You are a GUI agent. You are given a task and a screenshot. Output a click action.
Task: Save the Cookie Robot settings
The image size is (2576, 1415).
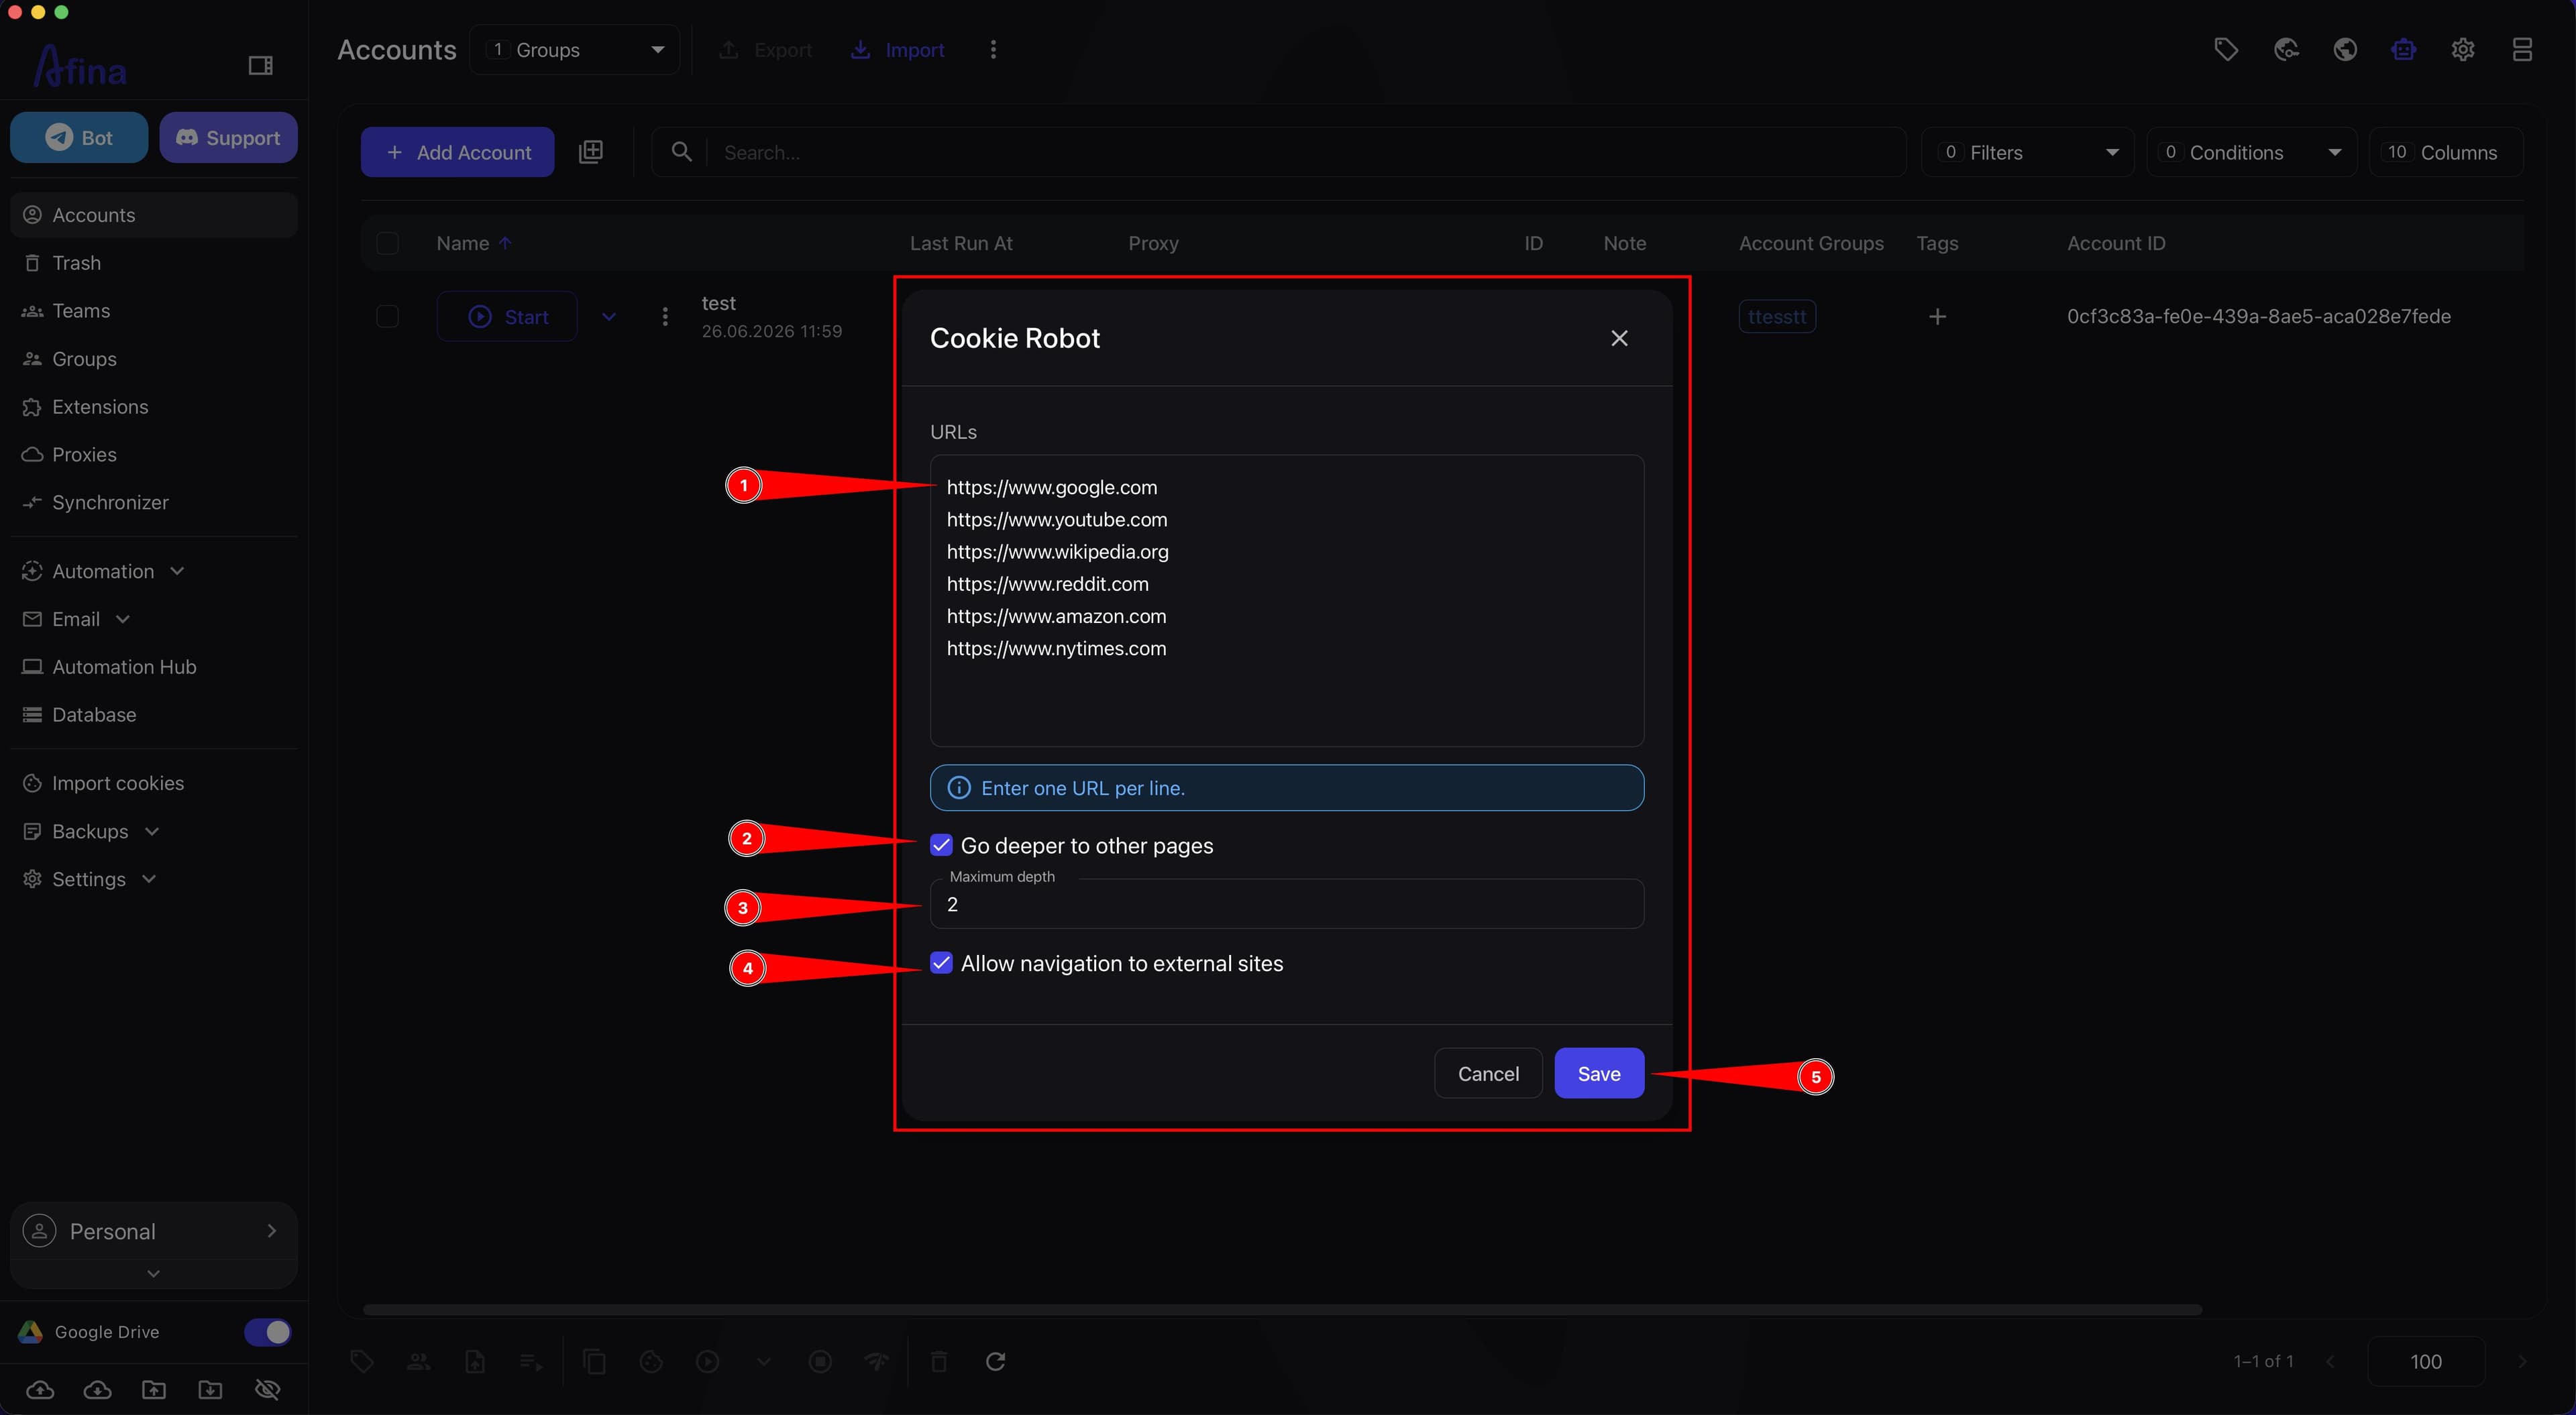[1599, 1073]
